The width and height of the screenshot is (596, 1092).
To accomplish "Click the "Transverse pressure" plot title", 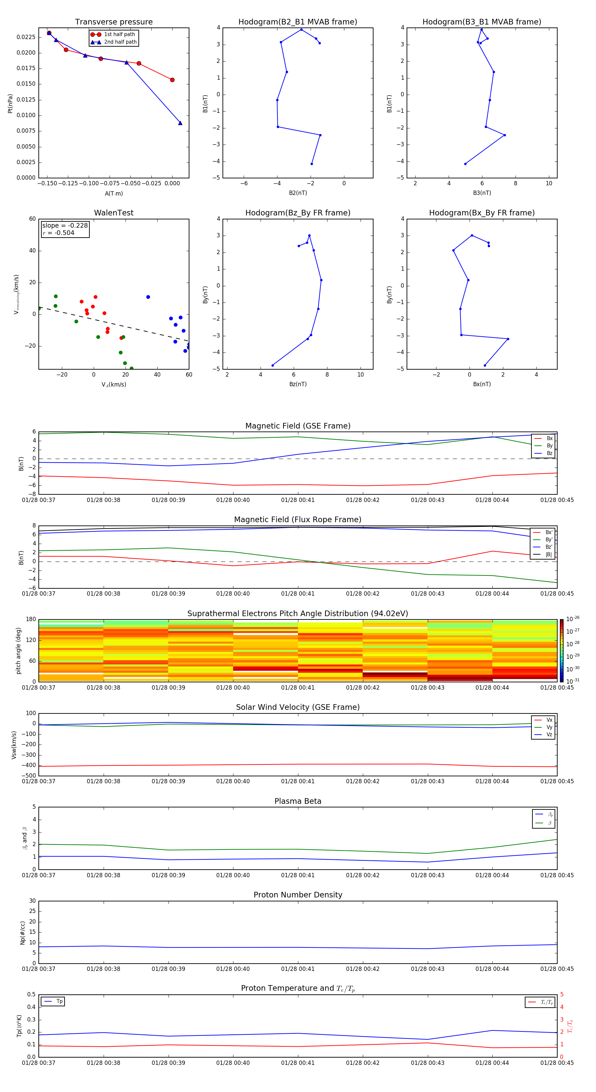I will tap(114, 22).
